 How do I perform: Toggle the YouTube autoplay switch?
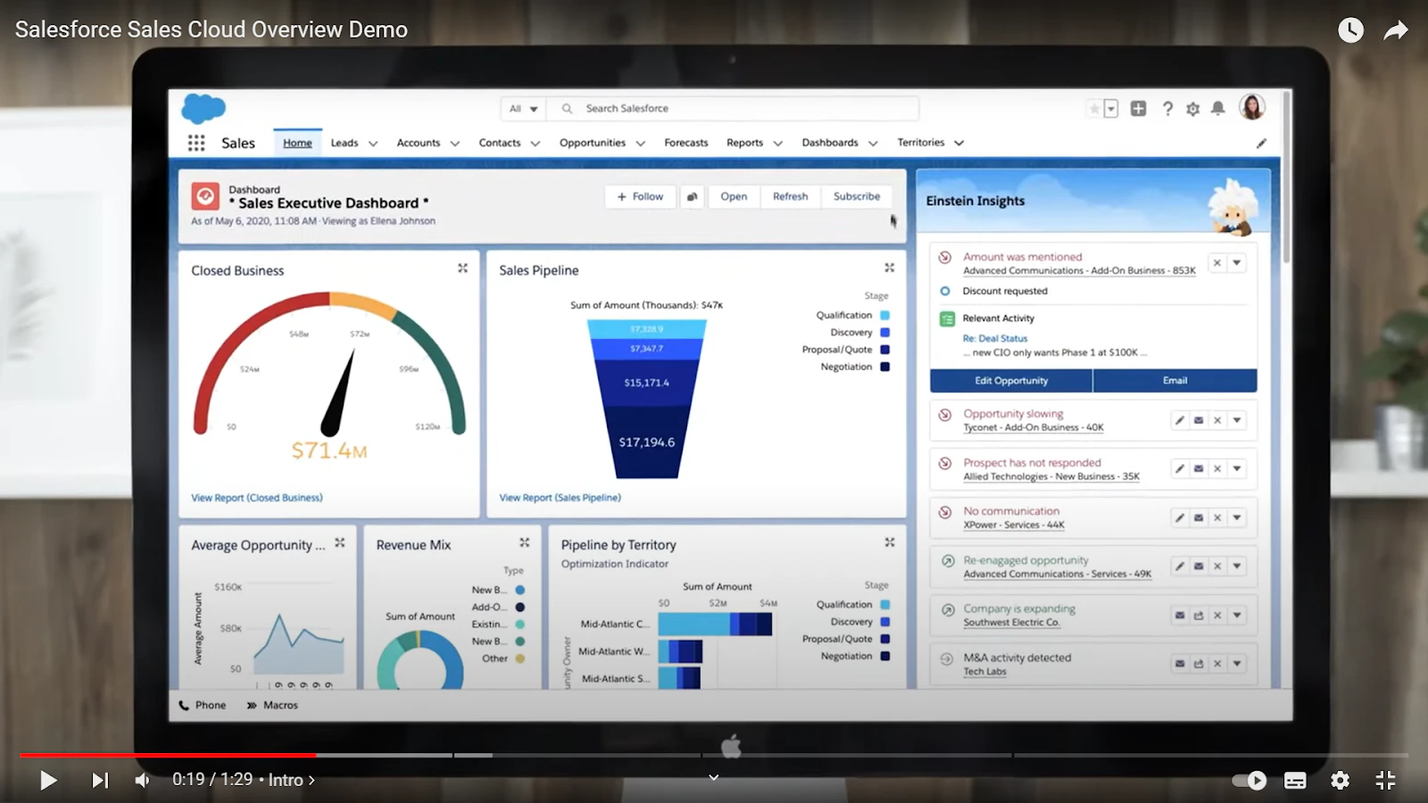point(1249,781)
